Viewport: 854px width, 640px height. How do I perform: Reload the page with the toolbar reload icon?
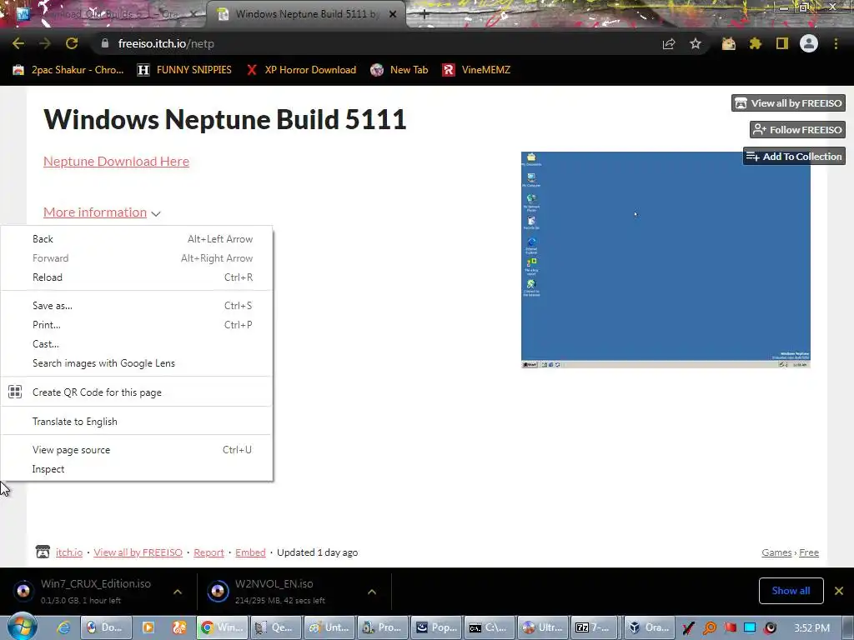click(72, 43)
